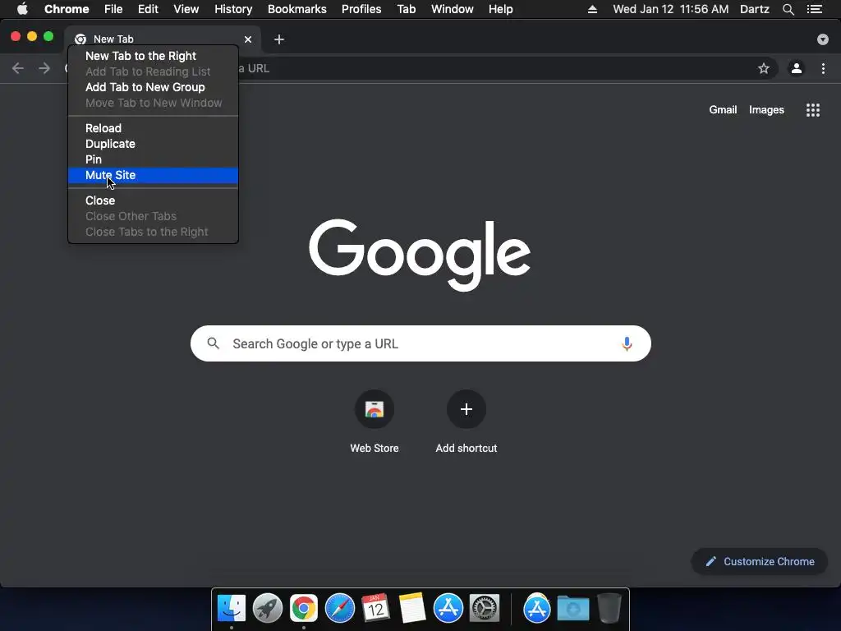
Task: Open the profile avatar button
Action: coord(797,68)
